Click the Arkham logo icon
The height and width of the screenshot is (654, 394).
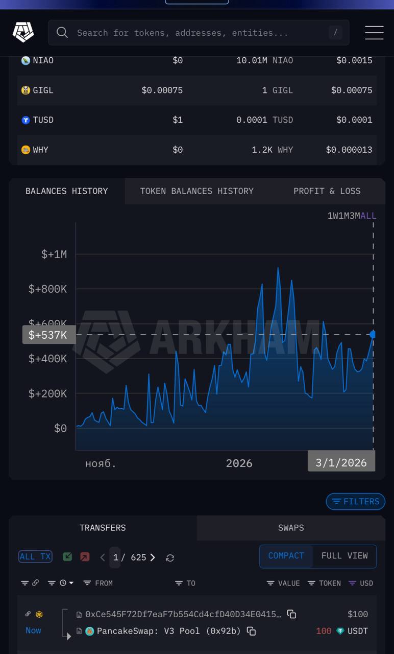[23, 33]
